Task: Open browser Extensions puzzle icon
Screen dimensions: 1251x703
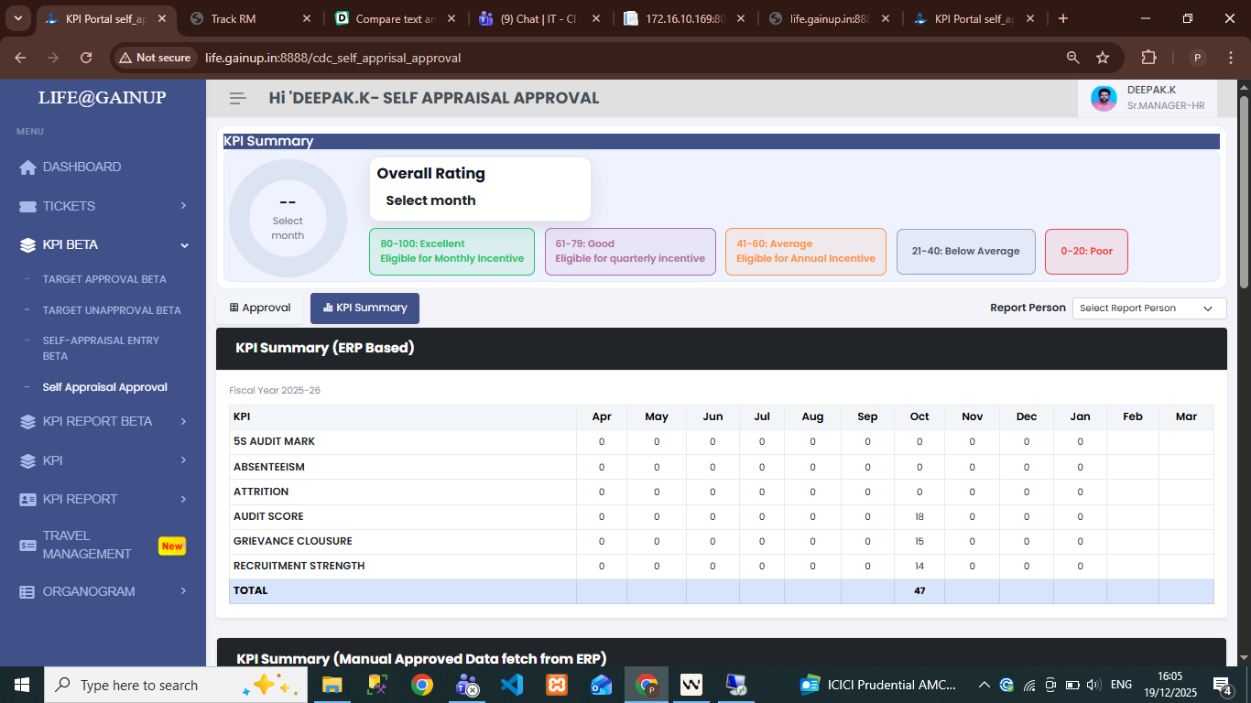Action: (x=1148, y=58)
